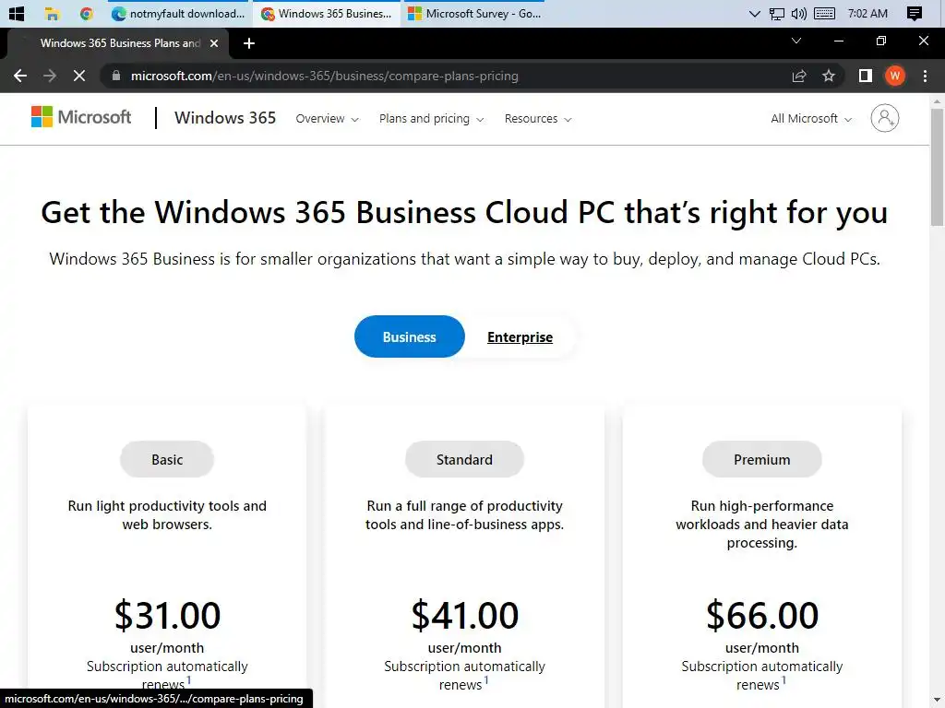Select the Business plan toggle
The image size is (945, 708).
coord(409,336)
